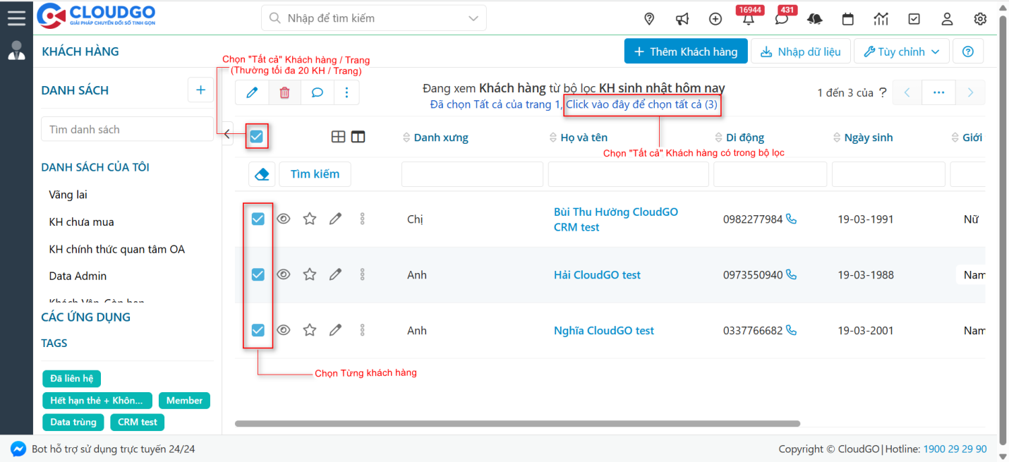The image size is (1009, 462).
Task: Click the eraser icon to clear filters
Action: [x=262, y=174]
